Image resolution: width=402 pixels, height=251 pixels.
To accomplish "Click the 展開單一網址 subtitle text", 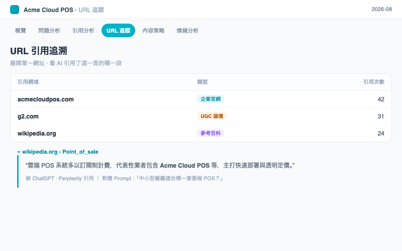I will point(66,63).
